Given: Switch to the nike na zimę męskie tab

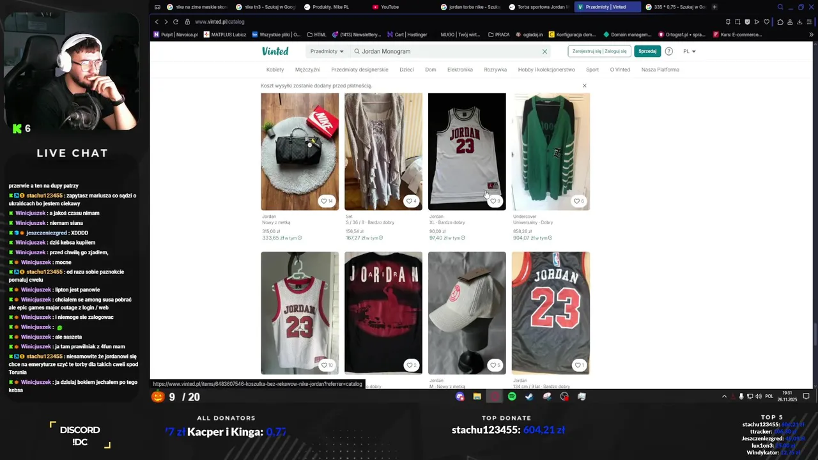Looking at the screenshot, I should [x=197, y=7].
